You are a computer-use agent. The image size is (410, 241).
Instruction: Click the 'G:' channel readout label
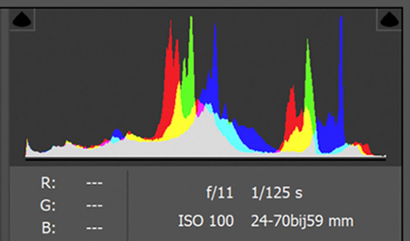point(48,205)
